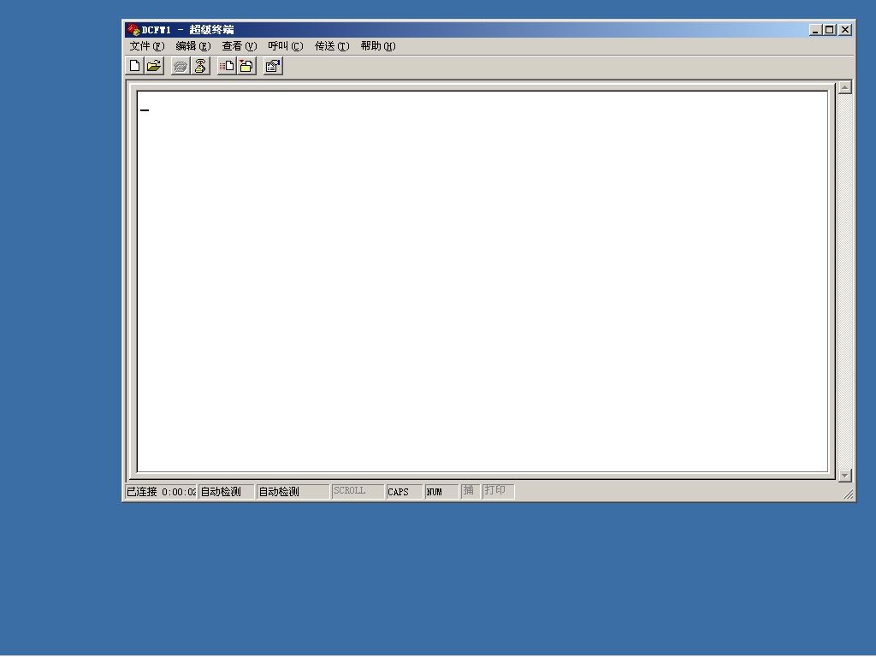
Task: Open the 帮助(H) menu
Action: pyautogui.click(x=377, y=46)
